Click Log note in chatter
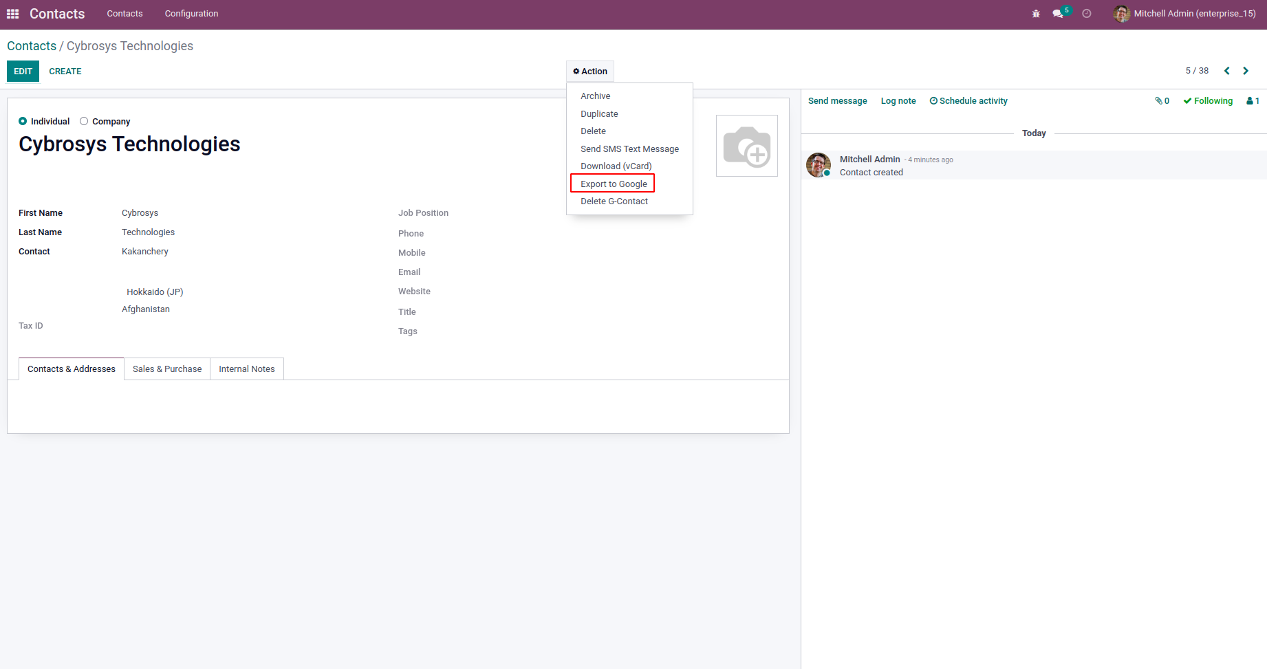This screenshot has height=669, width=1267. click(x=898, y=101)
